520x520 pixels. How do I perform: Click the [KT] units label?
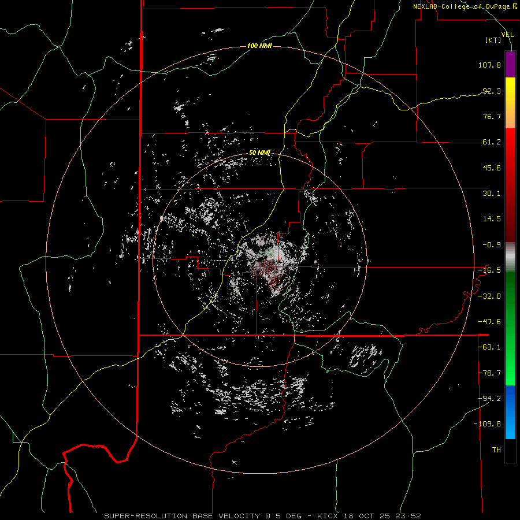coord(493,40)
